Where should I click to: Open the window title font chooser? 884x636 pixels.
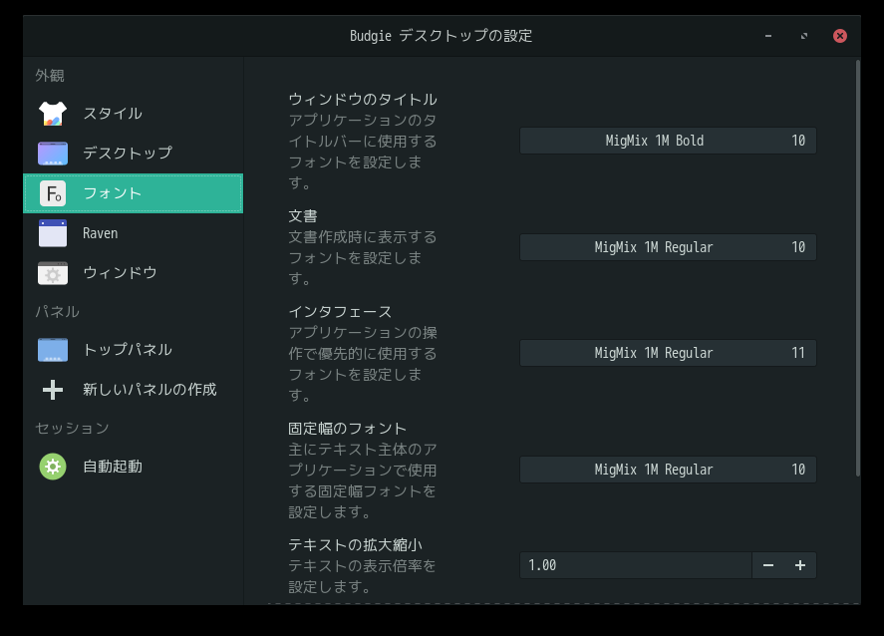668,141
